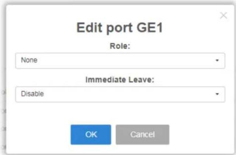Change Immediate Leave from Disable
236x155 pixels.
(x=120, y=94)
